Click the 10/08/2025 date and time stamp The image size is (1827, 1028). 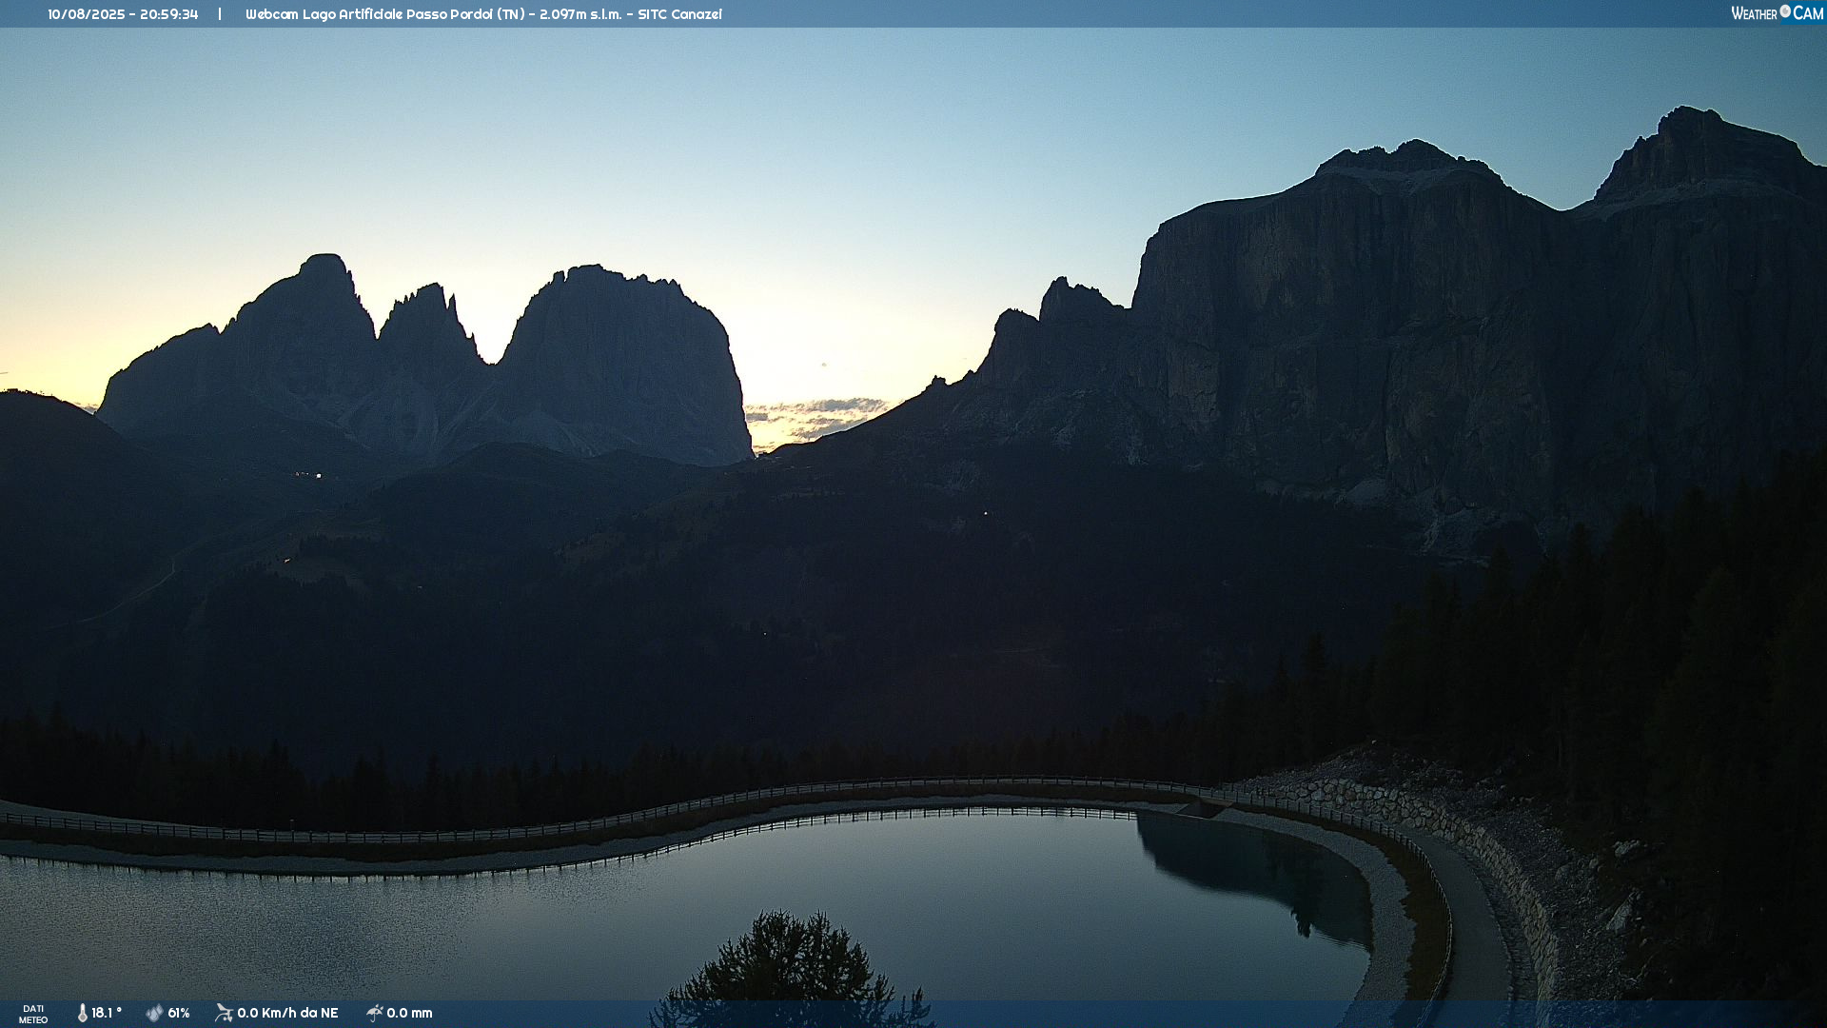(x=123, y=14)
